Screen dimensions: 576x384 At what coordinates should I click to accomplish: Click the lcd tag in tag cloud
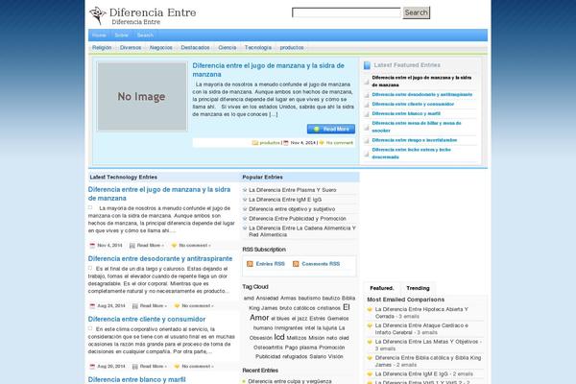click(279, 337)
